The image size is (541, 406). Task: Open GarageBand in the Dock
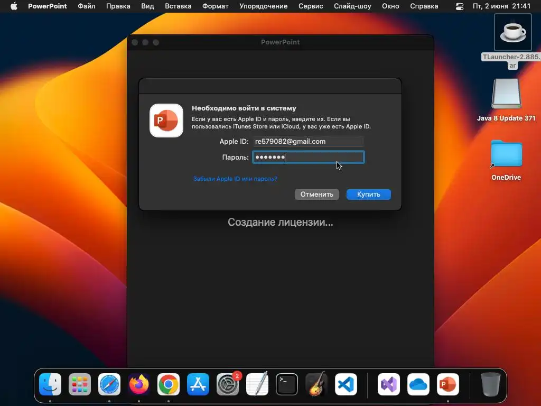pos(316,384)
